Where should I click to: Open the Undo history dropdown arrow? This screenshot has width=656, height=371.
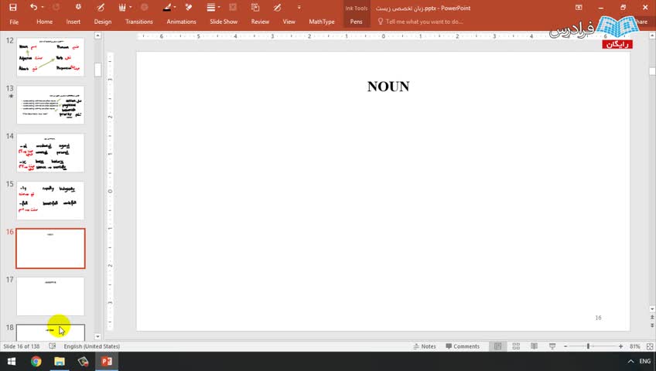(43, 8)
